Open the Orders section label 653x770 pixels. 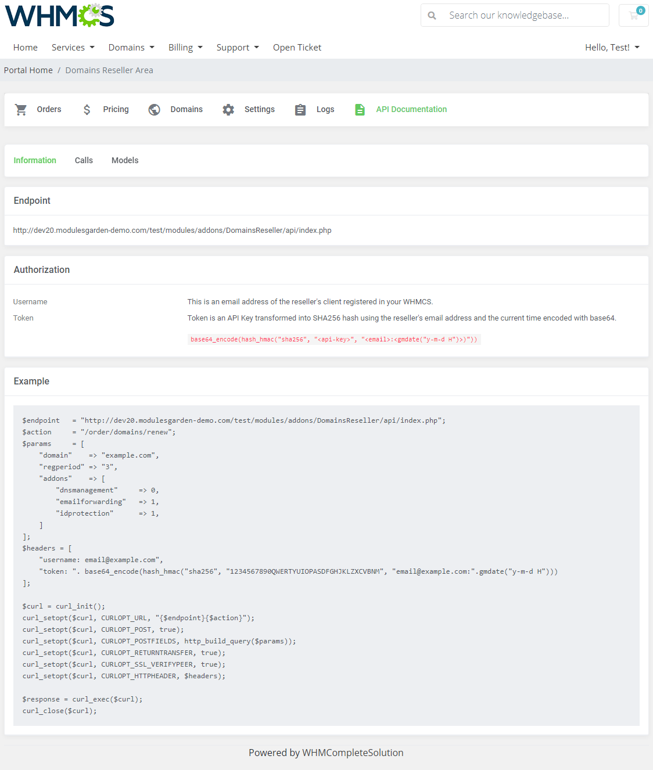pyautogui.click(x=49, y=109)
